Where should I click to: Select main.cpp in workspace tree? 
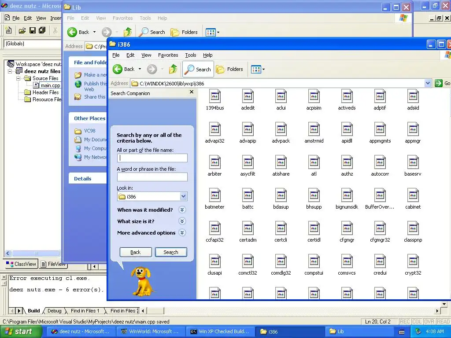[x=50, y=85]
